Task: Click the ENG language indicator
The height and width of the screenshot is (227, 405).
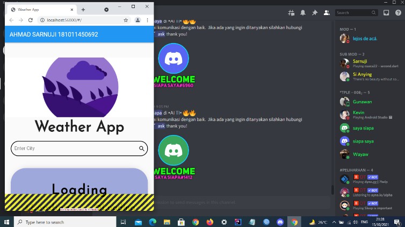Action: (x=365, y=222)
